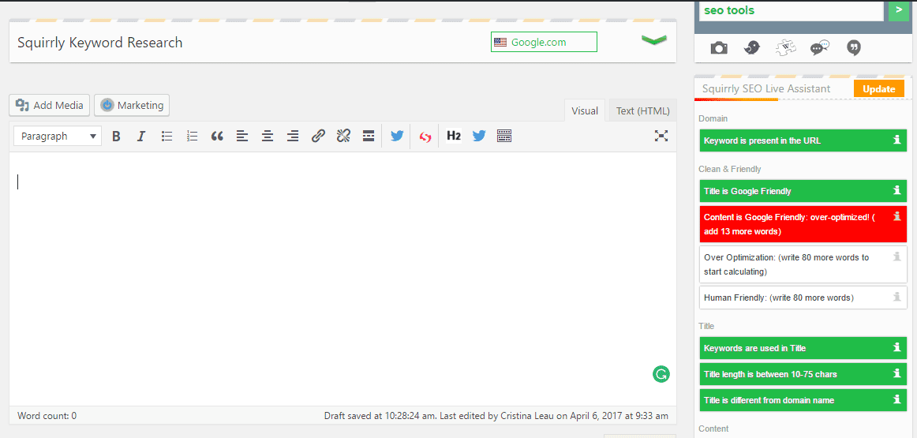Click the Marketing button

tap(132, 105)
